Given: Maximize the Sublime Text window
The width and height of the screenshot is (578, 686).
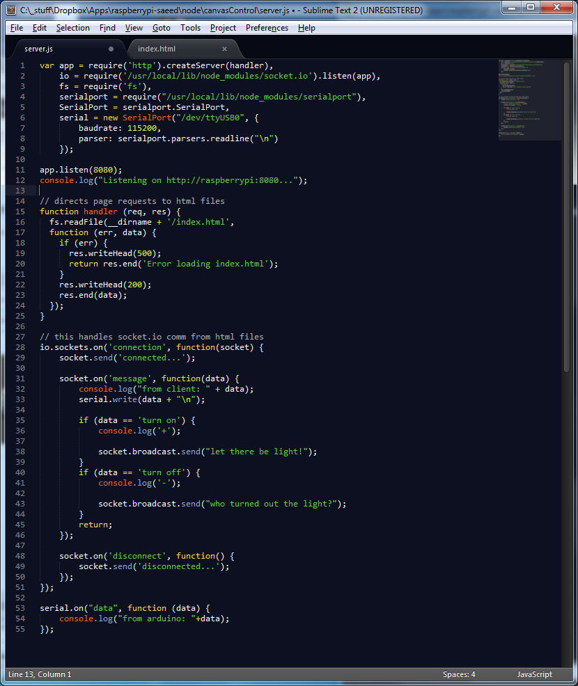Looking at the screenshot, I should tap(530, 8).
